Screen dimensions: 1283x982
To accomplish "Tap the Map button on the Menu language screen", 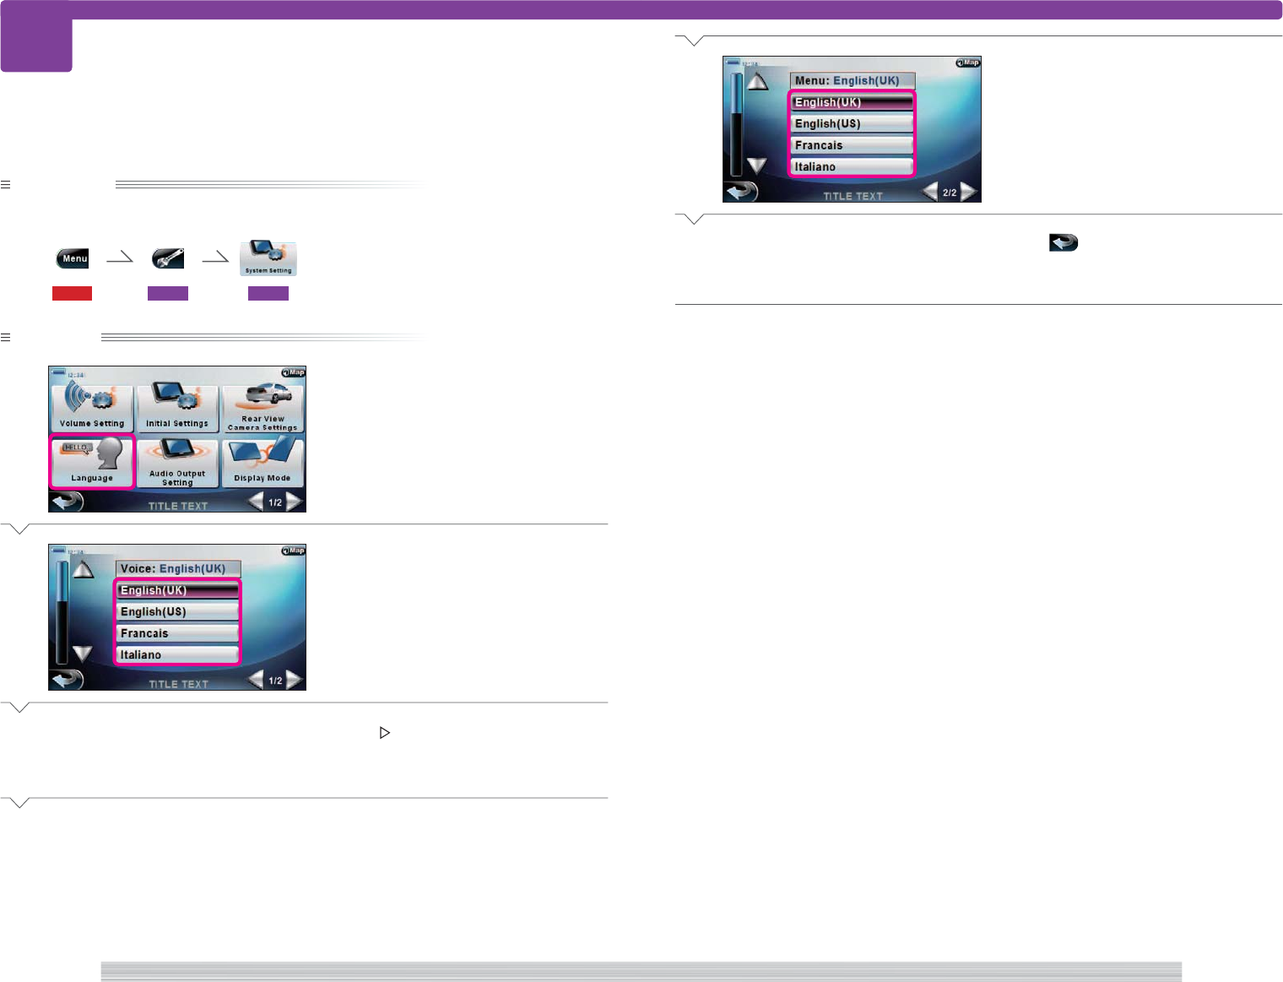I will 967,62.
